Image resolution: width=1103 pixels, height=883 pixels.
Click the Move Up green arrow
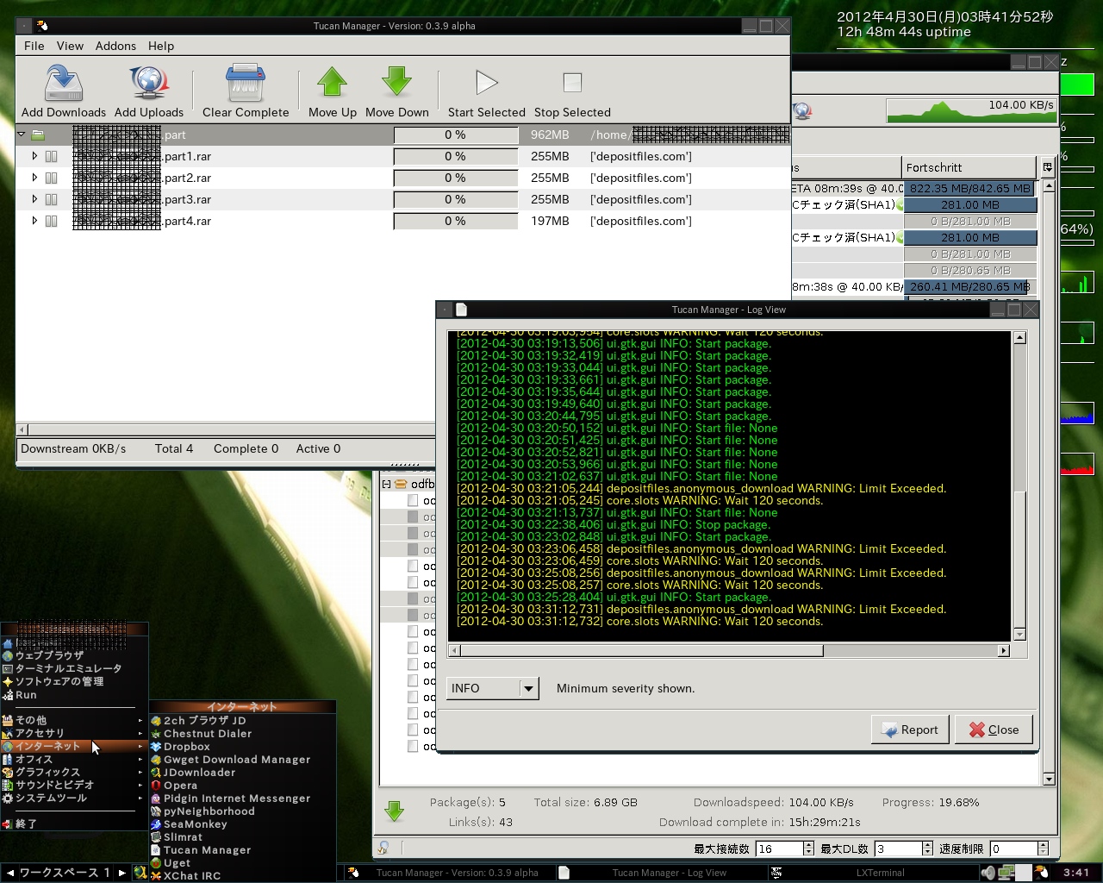click(332, 83)
